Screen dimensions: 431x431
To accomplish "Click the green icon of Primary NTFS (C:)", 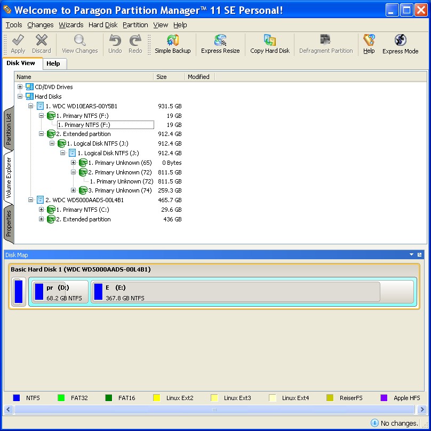I will [51, 210].
